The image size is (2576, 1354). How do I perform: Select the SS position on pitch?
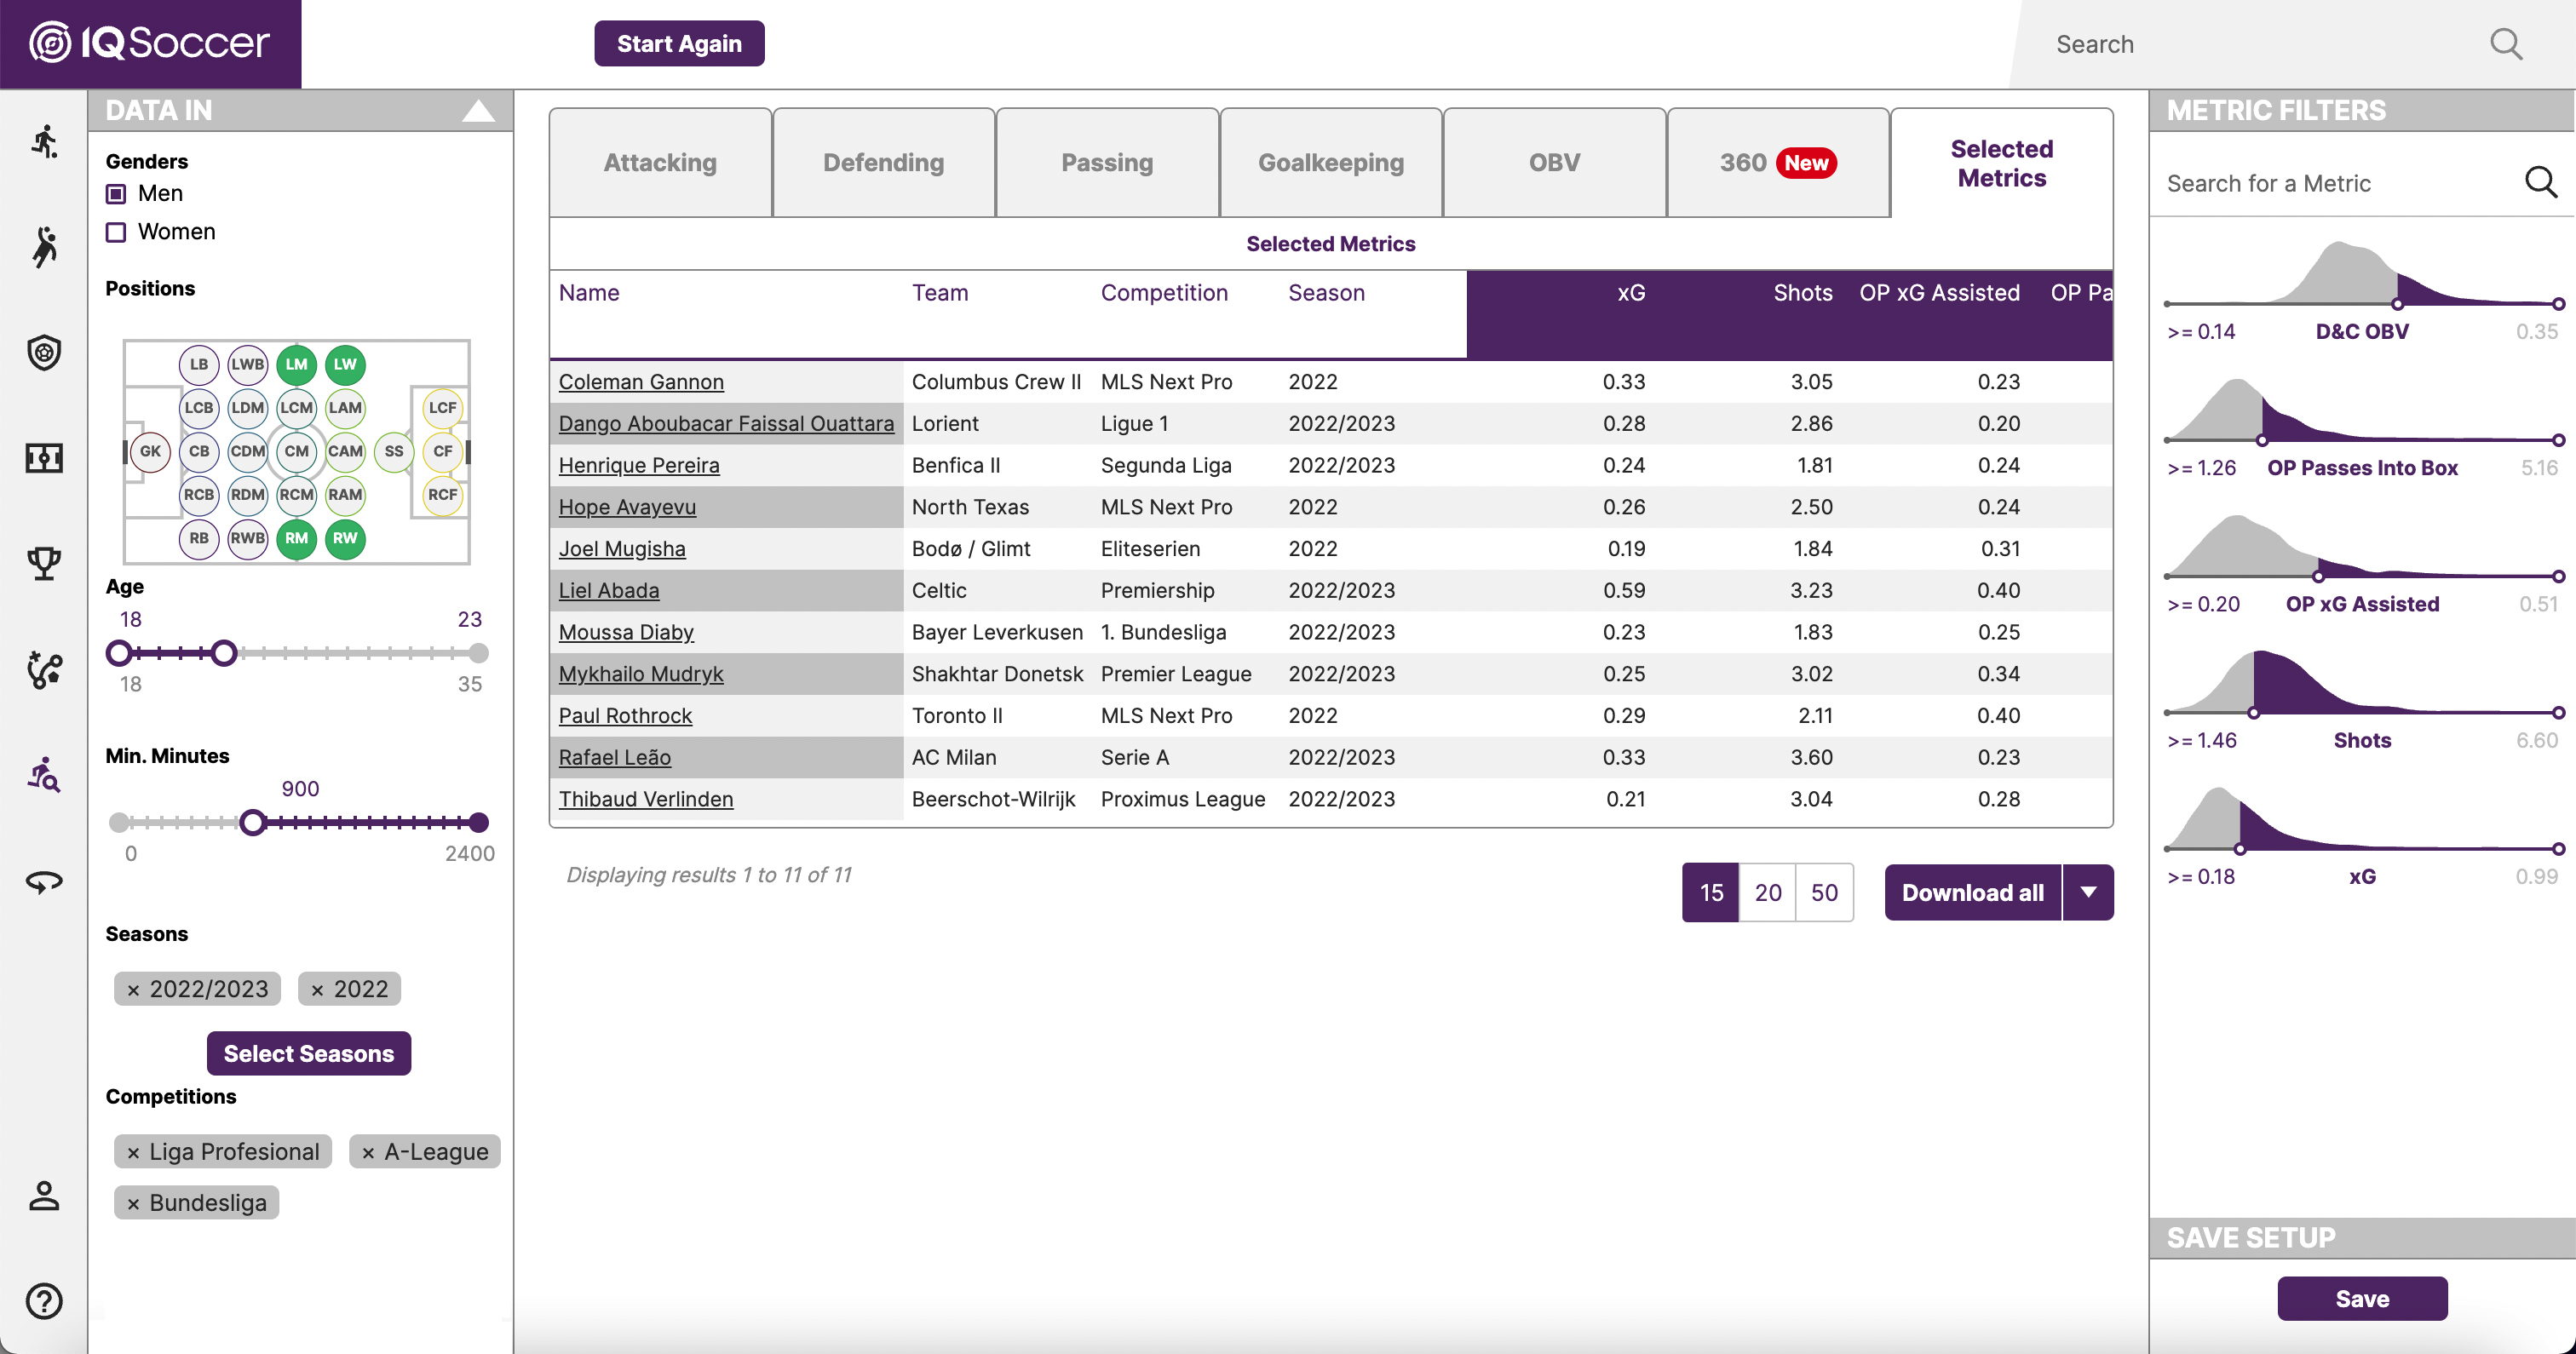click(x=394, y=451)
